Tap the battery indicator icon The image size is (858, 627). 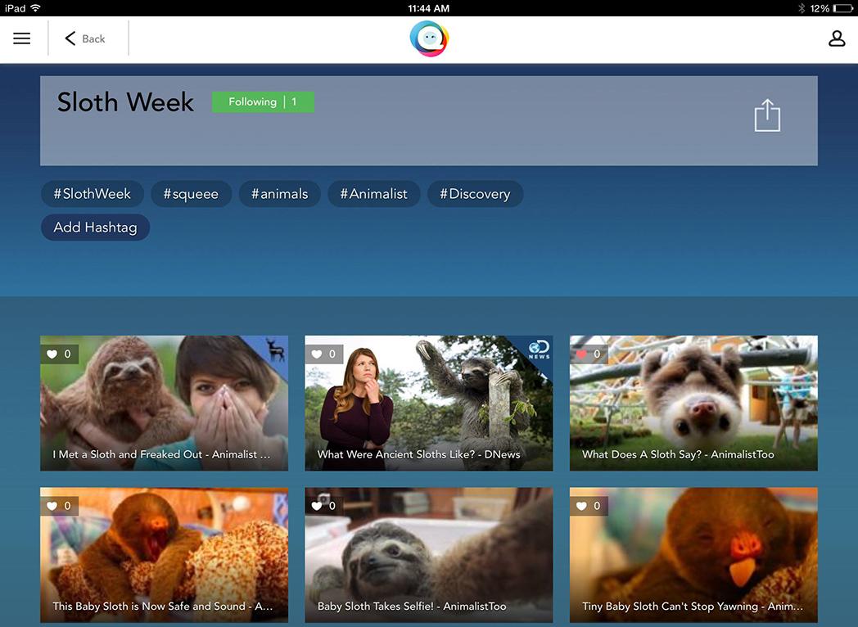click(842, 8)
